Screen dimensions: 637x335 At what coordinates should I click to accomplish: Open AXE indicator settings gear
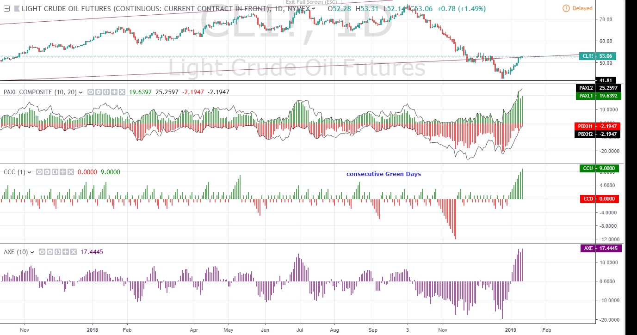(x=50, y=252)
